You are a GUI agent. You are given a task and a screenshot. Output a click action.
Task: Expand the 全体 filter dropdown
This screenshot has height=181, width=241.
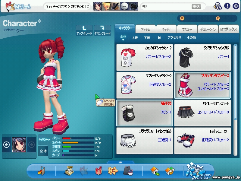coord(123,38)
